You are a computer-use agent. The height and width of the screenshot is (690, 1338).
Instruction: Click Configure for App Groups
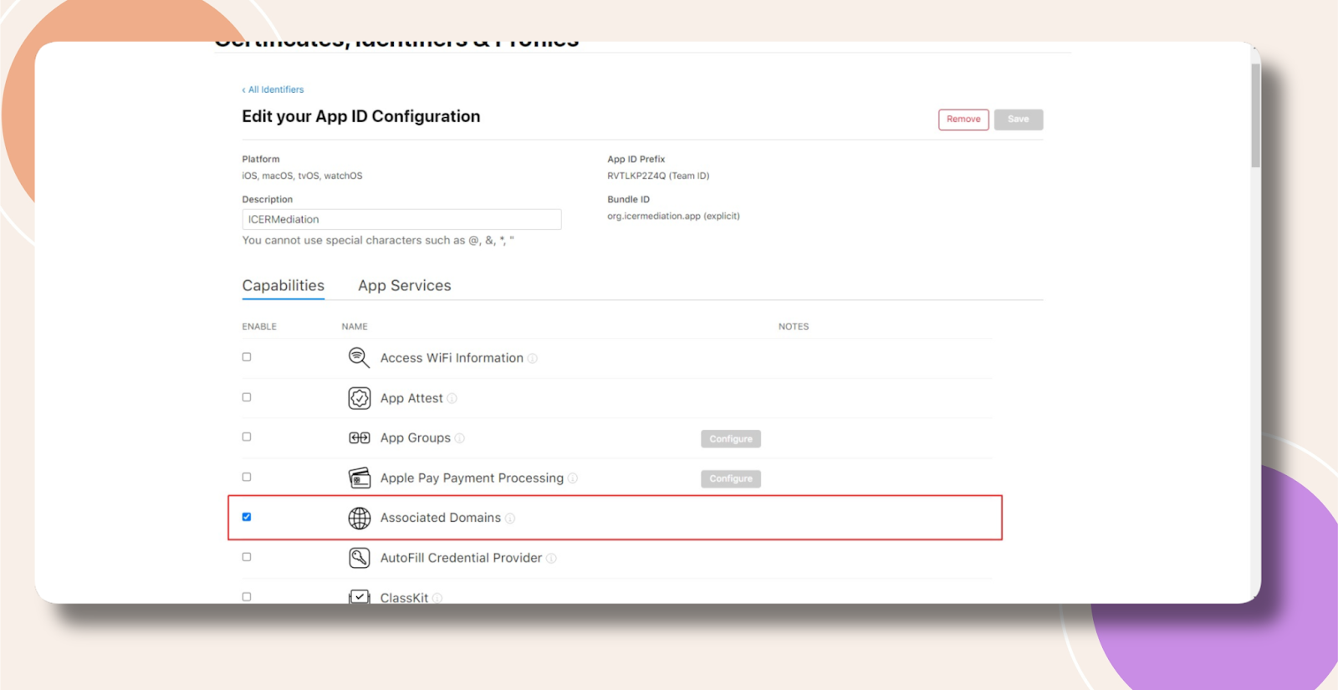pyautogui.click(x=731, y=439)
